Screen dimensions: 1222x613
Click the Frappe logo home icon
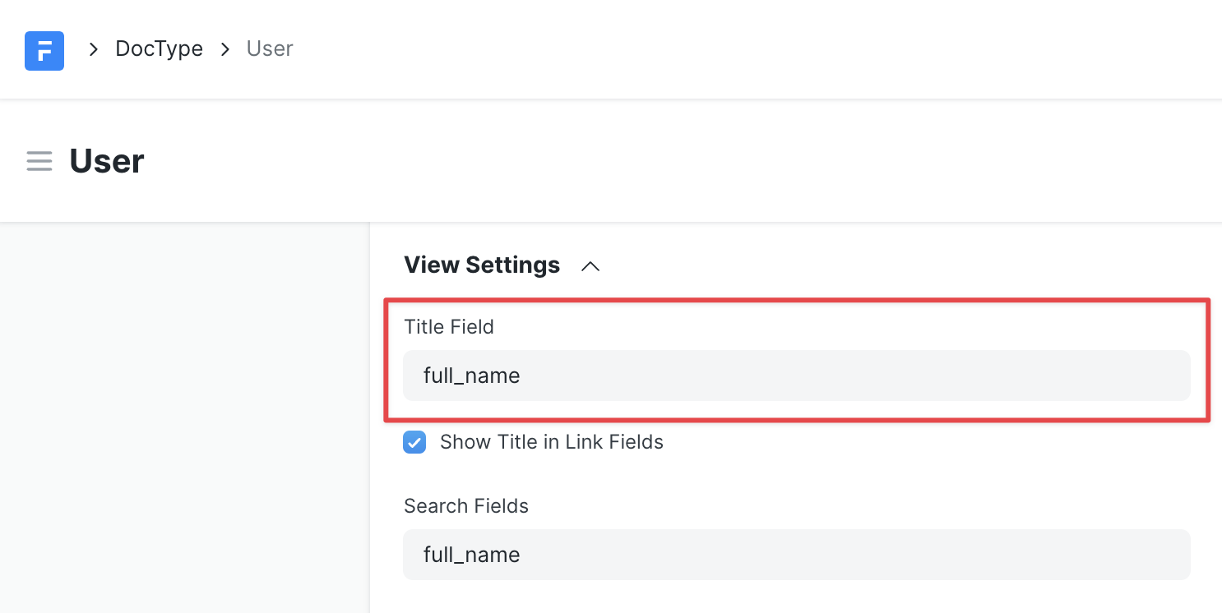coord(44,50)
